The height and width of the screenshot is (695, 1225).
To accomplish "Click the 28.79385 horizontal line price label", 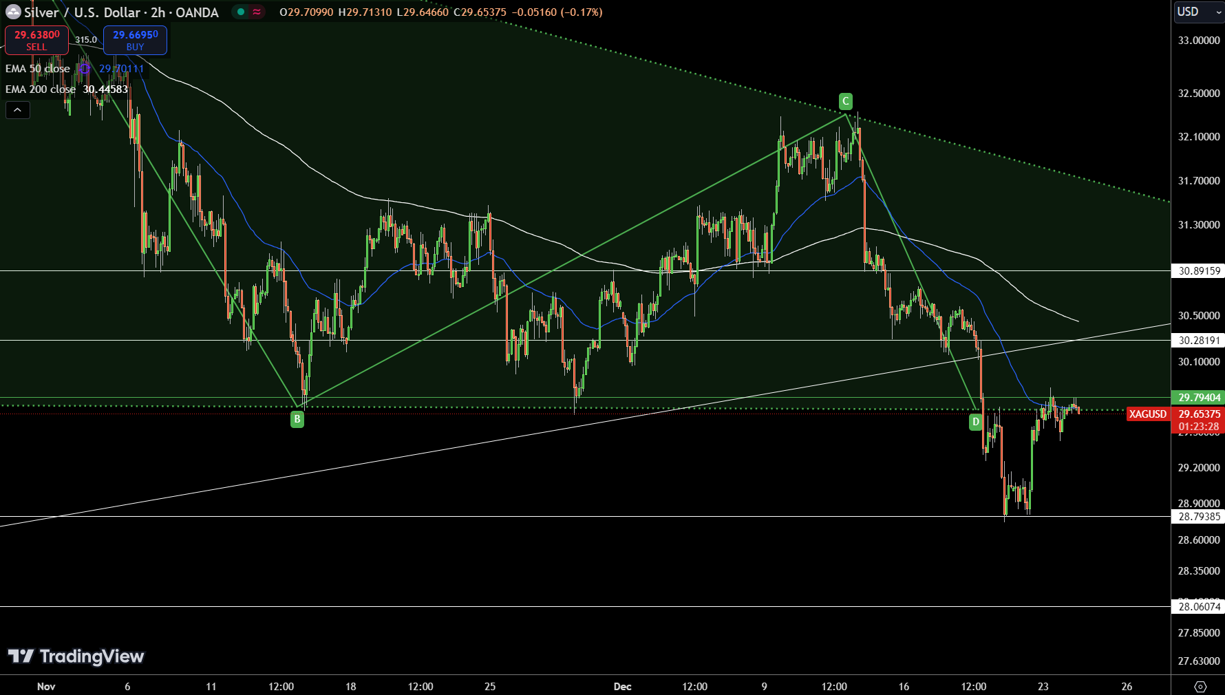I will click(1198, 517).
